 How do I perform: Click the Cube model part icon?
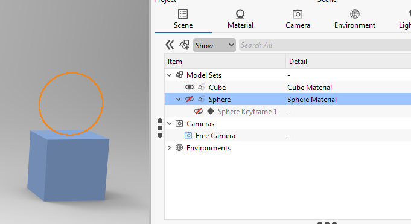coord(202,87)
